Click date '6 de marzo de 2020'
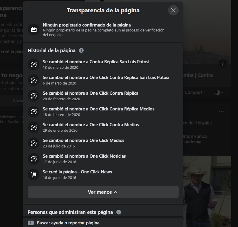Screen dimensions: 238x227 [60, 83]
